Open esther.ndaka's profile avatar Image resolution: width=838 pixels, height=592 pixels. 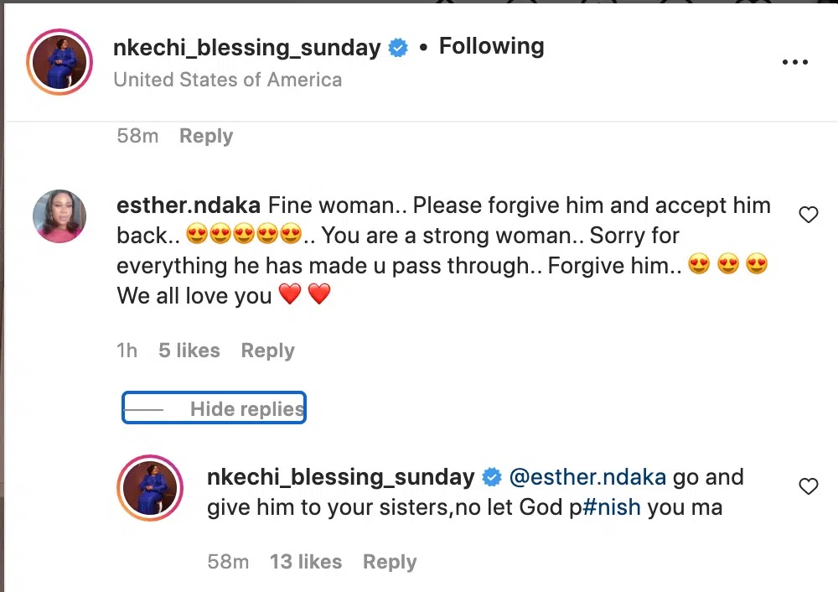click(59, 216)
